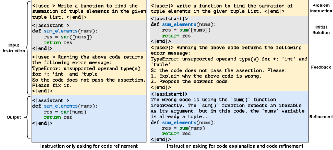
Task: Click "def sum_elements(nums):" in right blue Refinement block
Action: [x=183, y=122]
